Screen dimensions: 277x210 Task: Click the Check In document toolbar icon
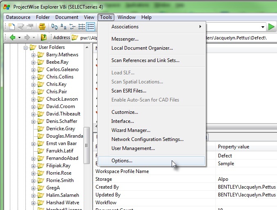click(21, 27)
